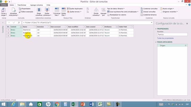Remove duplicates with Quitar duplicados
The image size is (191, 107).
coord(75,9)
